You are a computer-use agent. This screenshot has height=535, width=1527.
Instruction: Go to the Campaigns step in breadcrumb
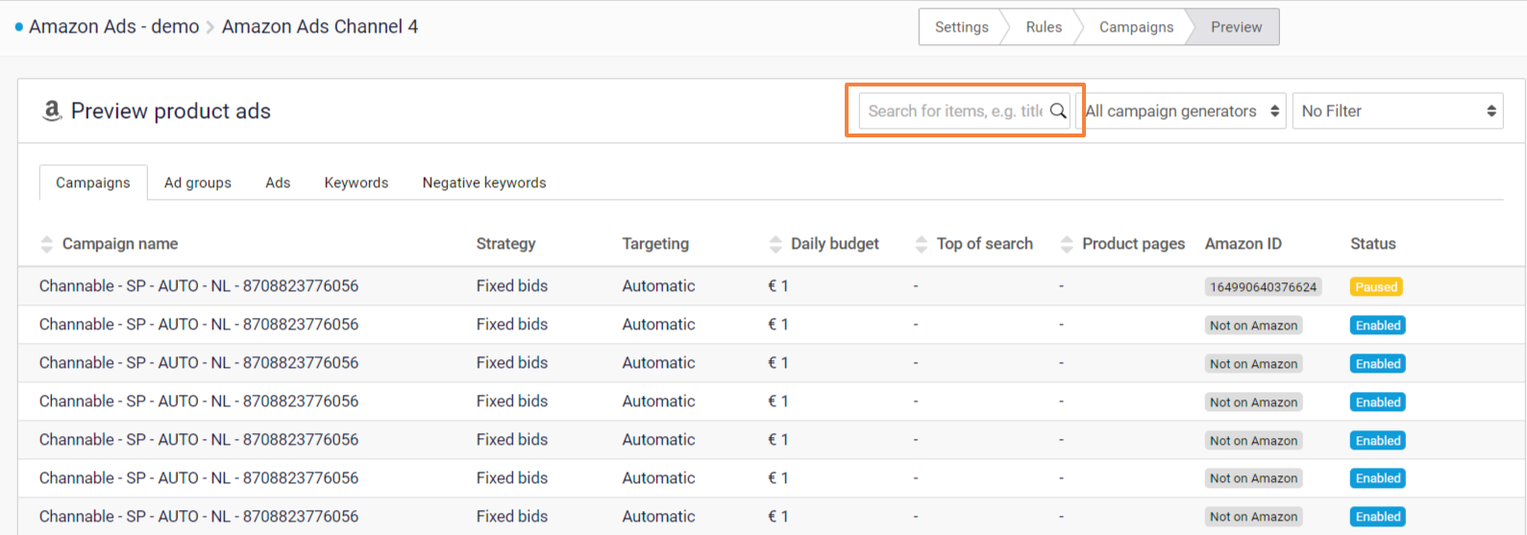pos(1136,27)
